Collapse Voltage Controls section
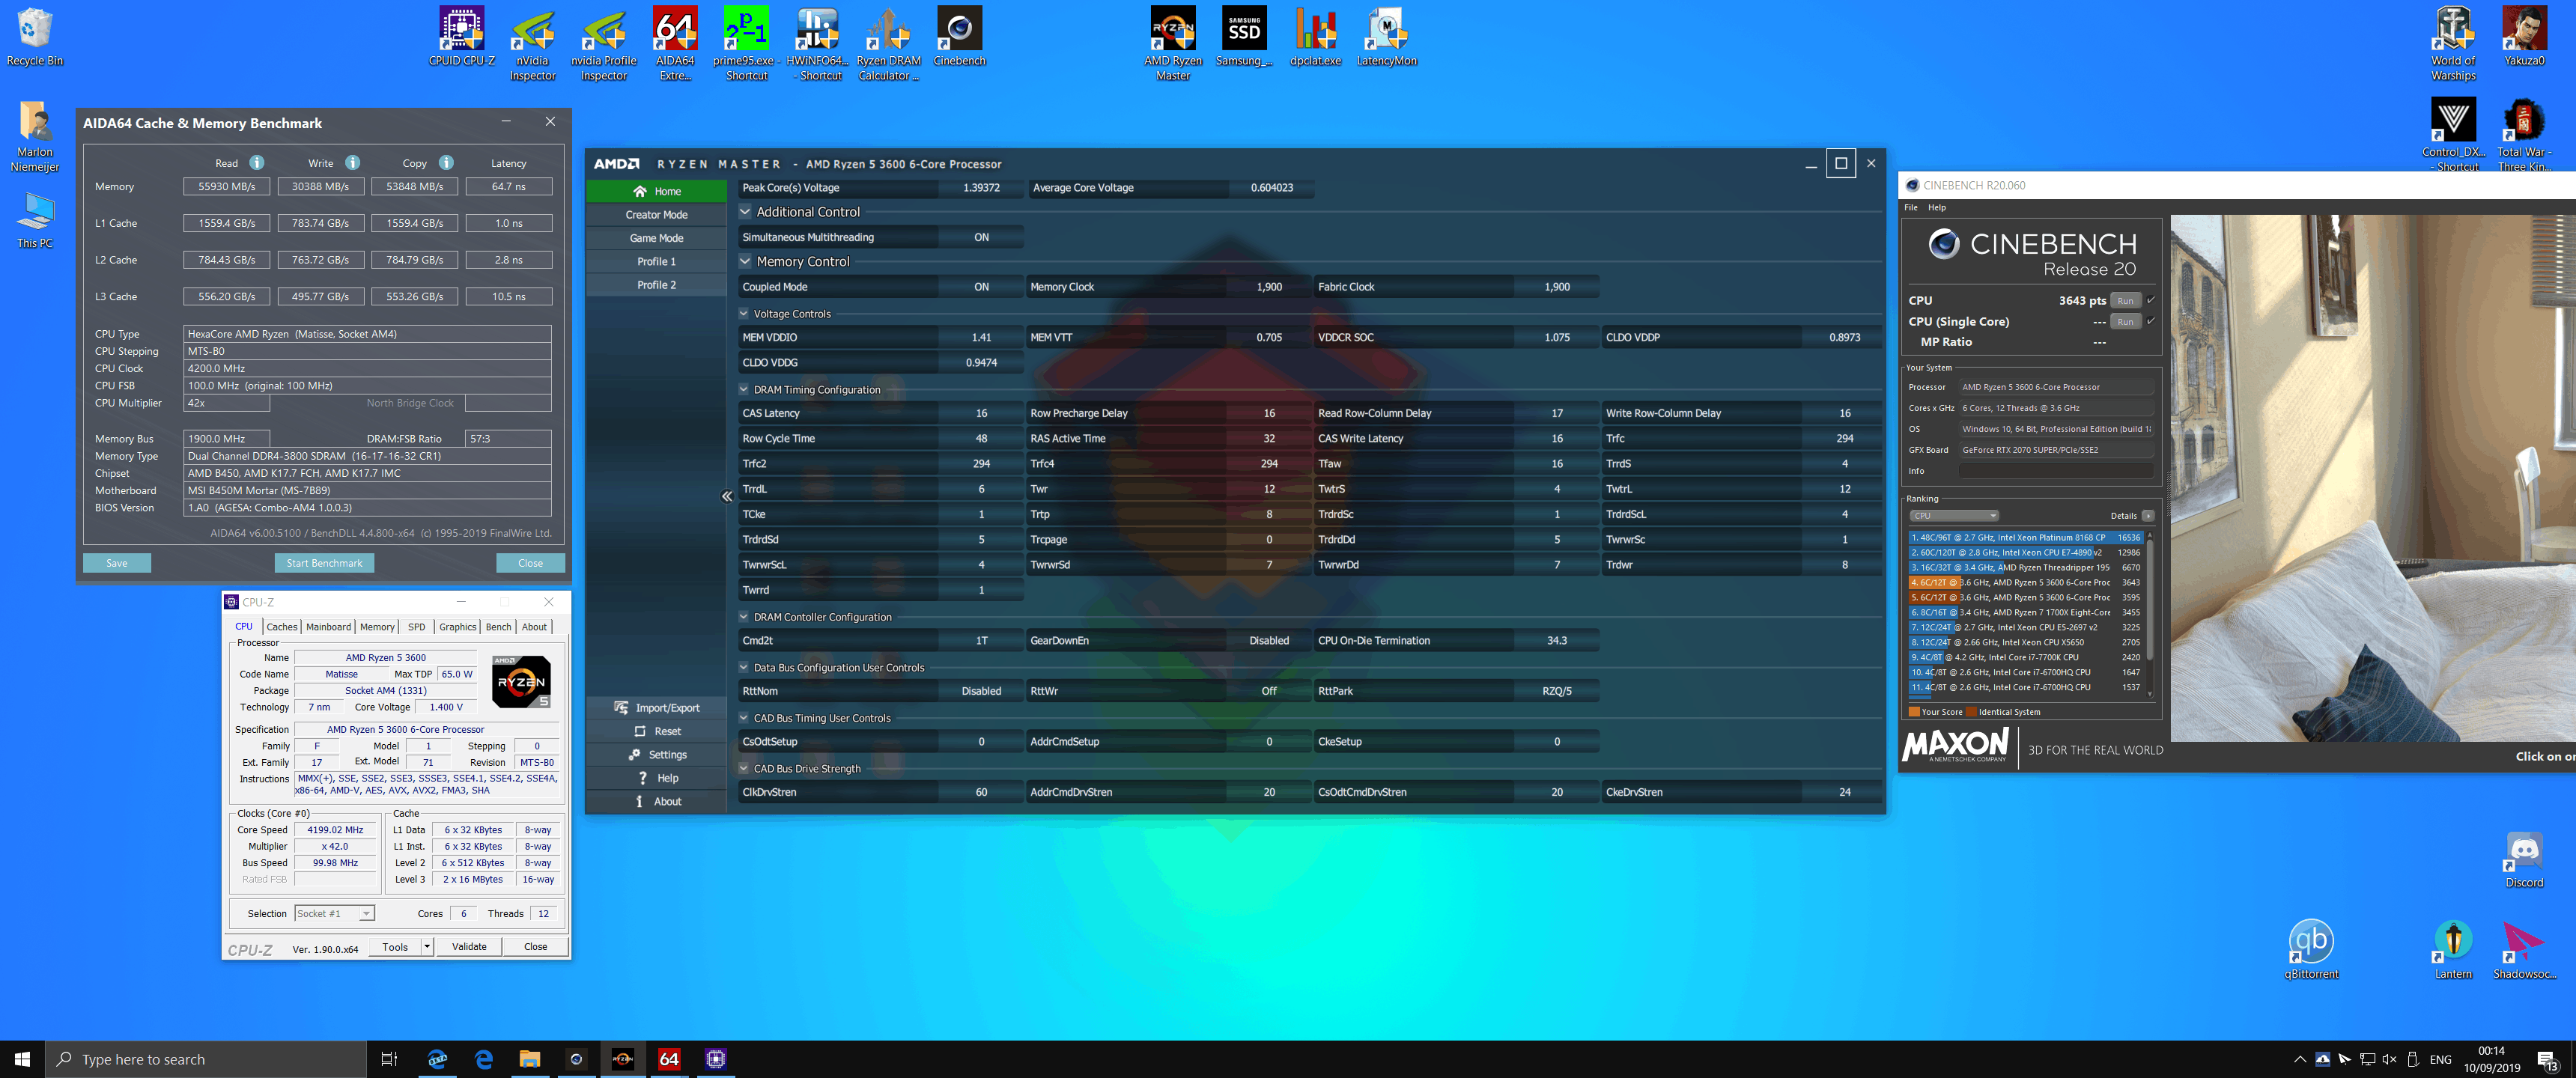 click(x=744, y=314)
